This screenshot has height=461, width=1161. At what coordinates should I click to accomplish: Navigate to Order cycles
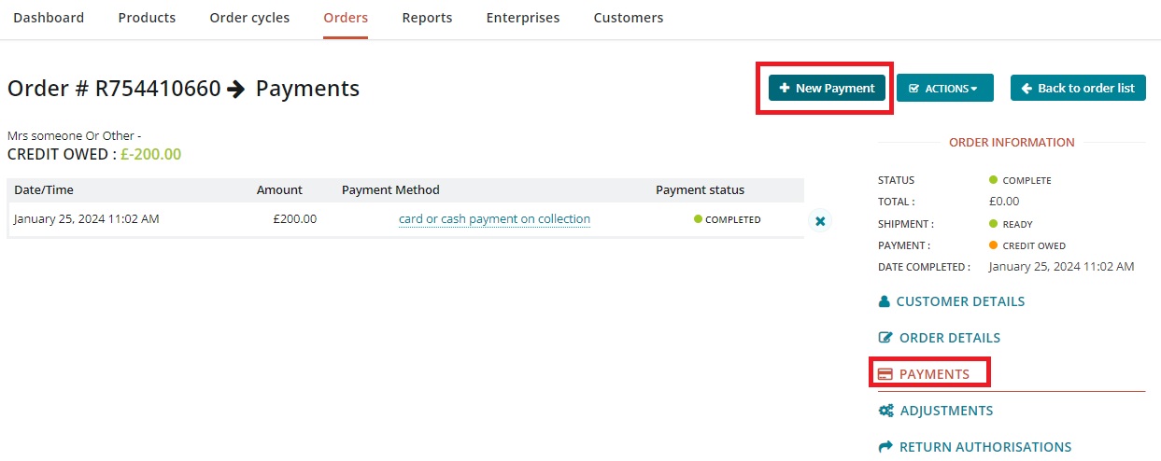tap(249, 18)
